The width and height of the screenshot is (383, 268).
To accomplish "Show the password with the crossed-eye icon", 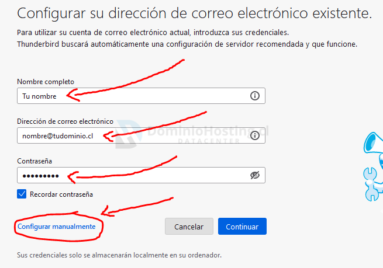I will tap(255, 175).
